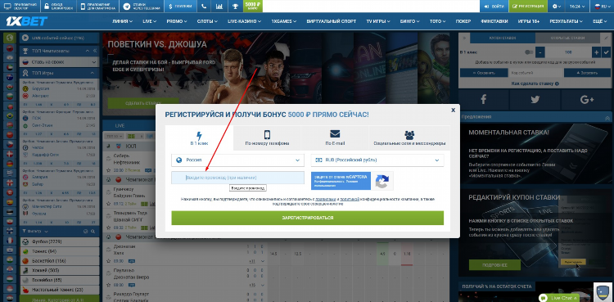614x302 pixels.
Task: Open the TV Игры menu
Action: pos(379,21)
